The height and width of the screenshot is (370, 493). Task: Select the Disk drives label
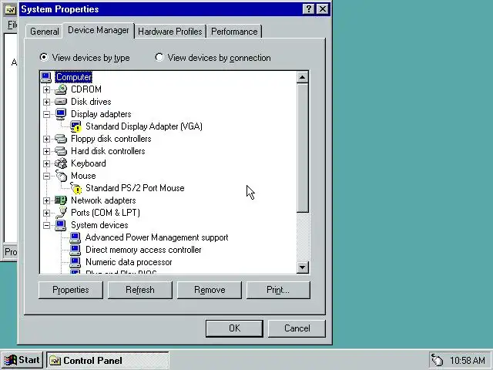91,102
